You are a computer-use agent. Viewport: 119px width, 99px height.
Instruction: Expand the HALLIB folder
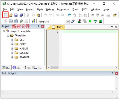coord(12,49)
